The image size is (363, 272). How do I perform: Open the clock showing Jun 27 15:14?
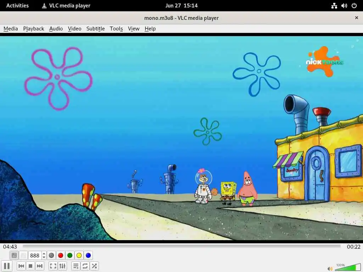[181, 6]
